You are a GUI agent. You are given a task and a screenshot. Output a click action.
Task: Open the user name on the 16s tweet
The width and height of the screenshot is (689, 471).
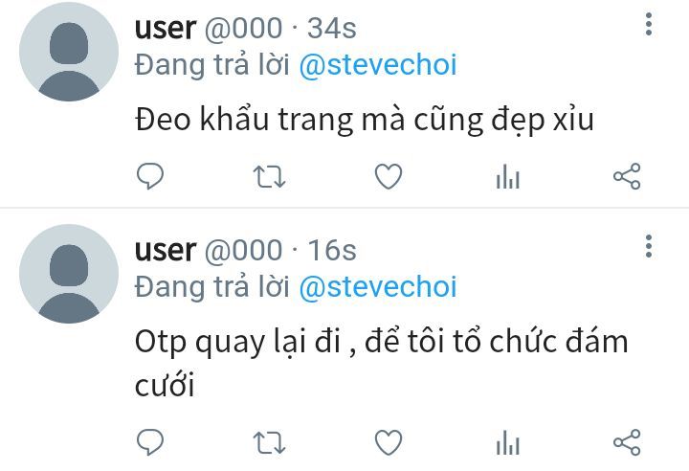[x=166, y=251]
